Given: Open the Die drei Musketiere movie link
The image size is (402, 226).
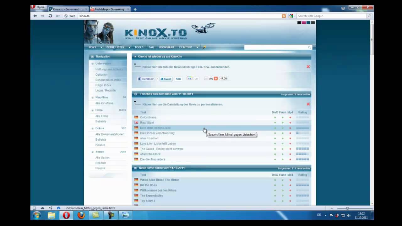Looking at the screenshot, I should point(153,159).
